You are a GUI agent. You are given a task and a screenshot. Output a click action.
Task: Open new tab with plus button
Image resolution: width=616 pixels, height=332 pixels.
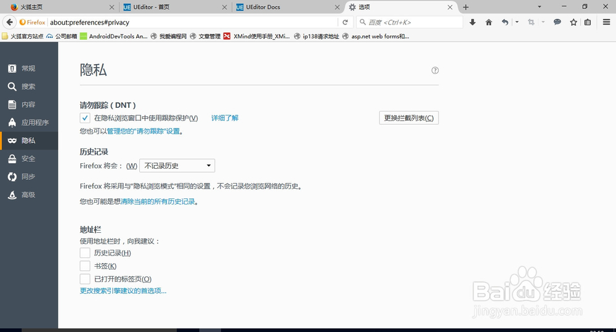pyautogui.click(x=466, y=7)
